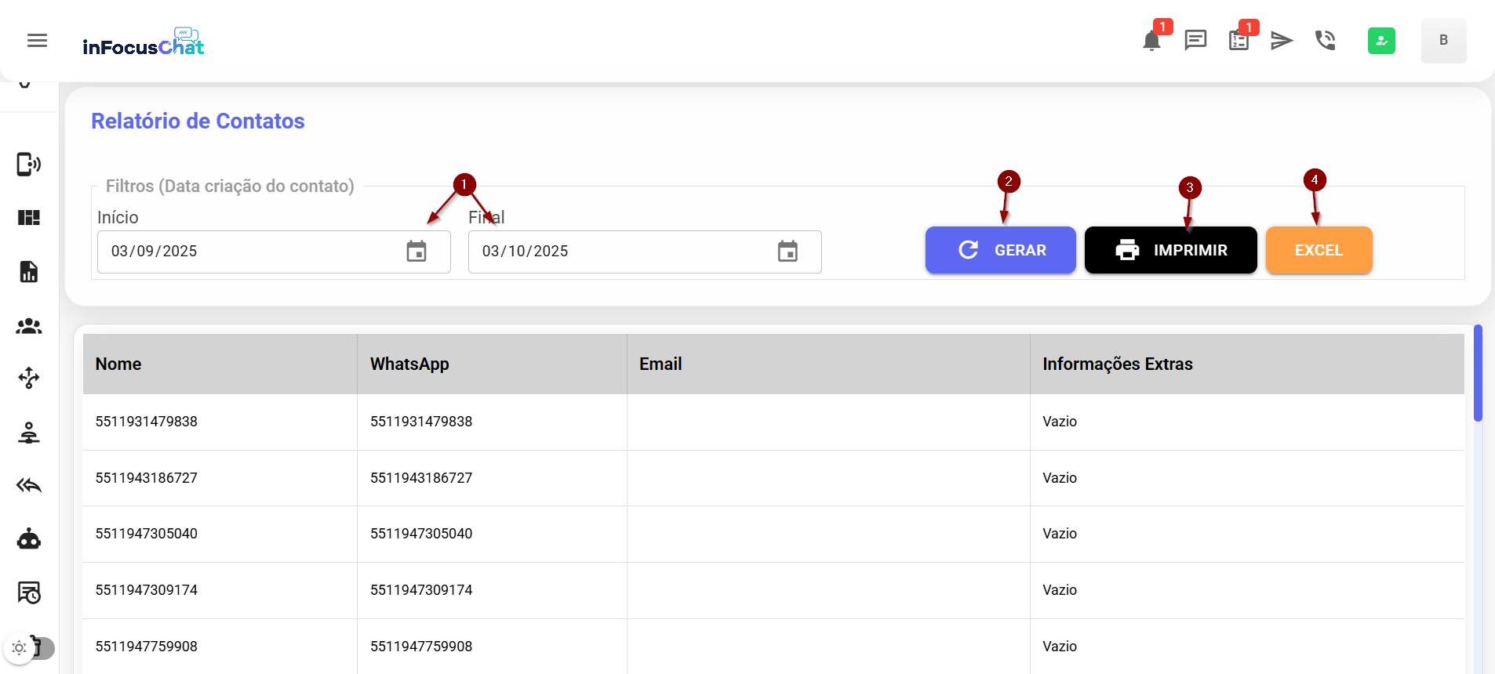
Task: Click the IMPRIMIR button
Action: [1170, 250]
